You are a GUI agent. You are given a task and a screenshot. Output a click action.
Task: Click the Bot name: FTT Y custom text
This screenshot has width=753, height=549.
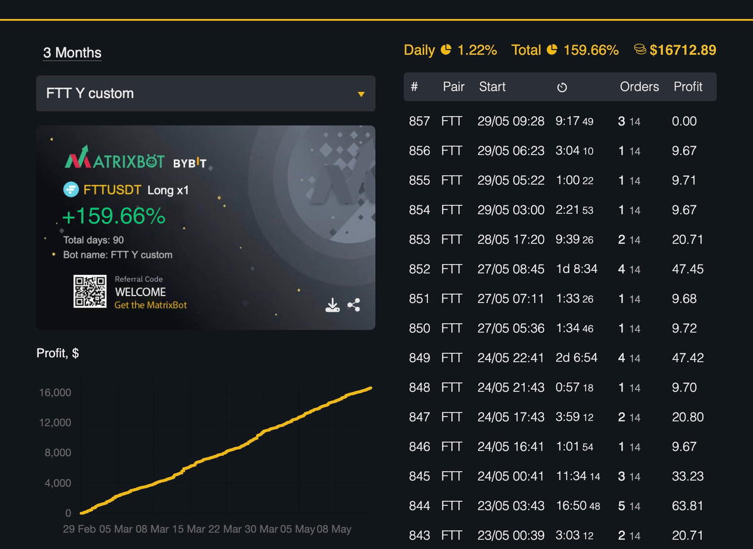point(118,255)
